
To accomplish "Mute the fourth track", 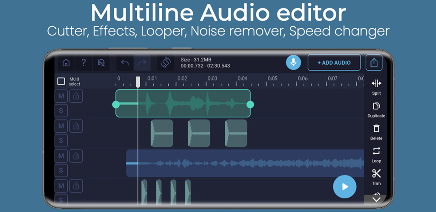I will (x=61, y=186).
